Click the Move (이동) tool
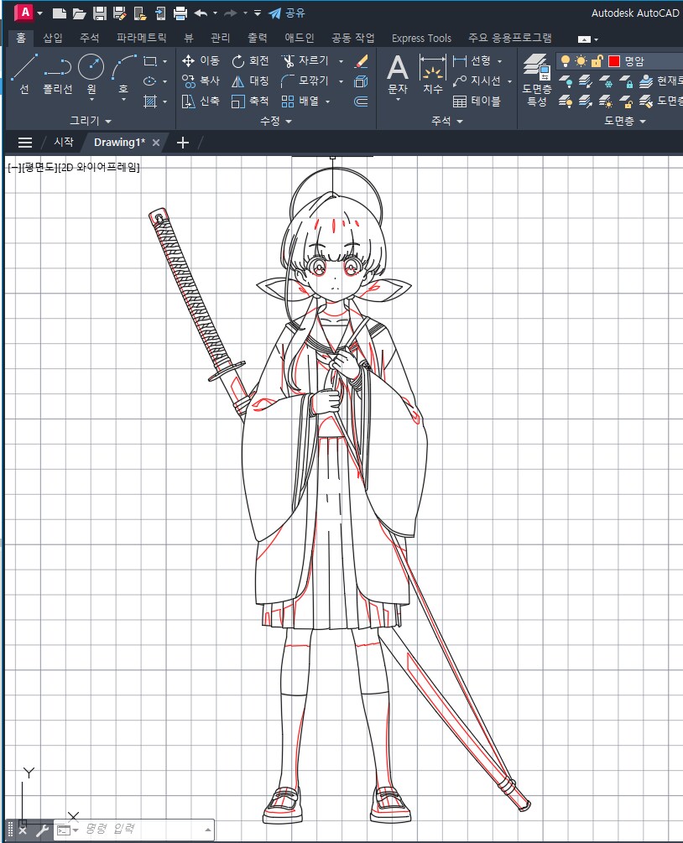Image resolution: width=683 pixels, height=843 pixels. (201, 60)
